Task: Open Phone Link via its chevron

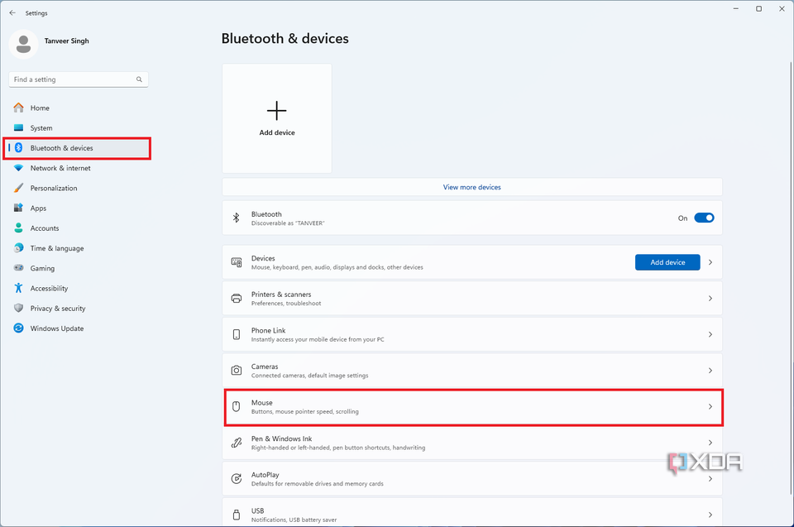Action: (x=710, y=334)
